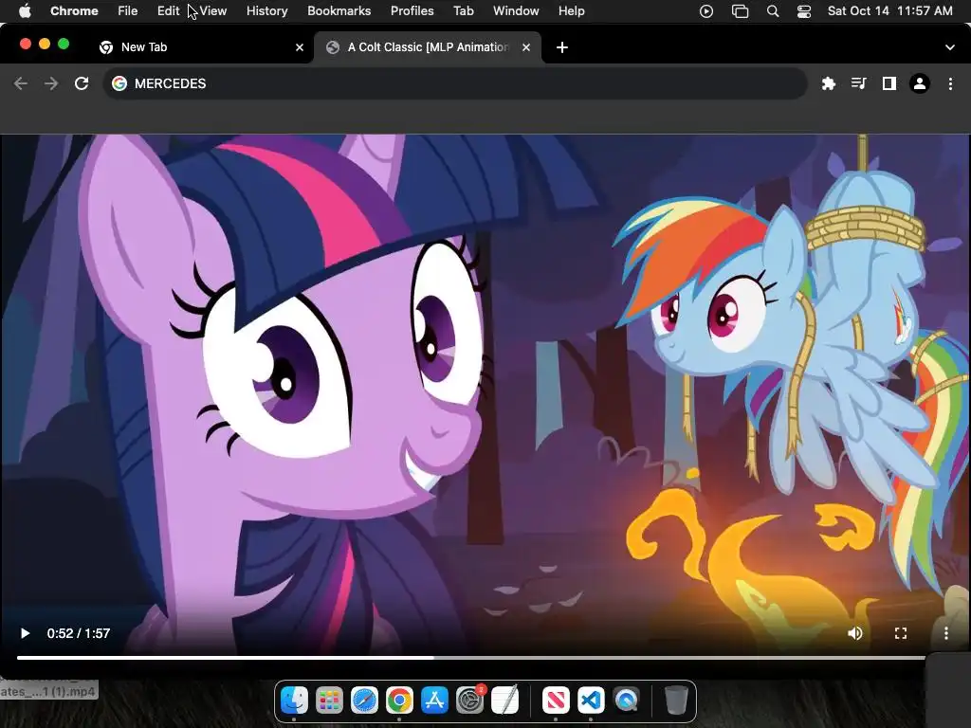The width and height of the screenshot is (971, 728).
Task: Open Visual Studio Code from the Dock
Action: pos(591,701)
